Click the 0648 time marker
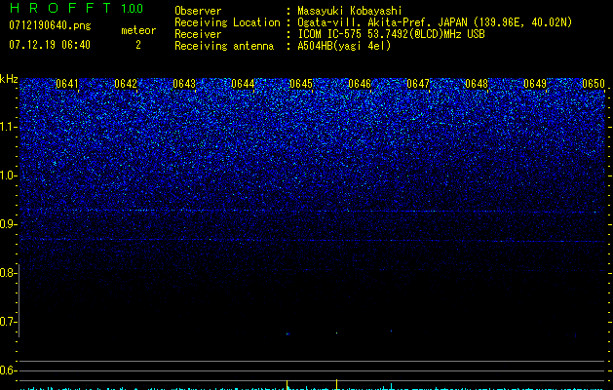Viewport: 613px width, 390px height. click(x=477, y=84)
